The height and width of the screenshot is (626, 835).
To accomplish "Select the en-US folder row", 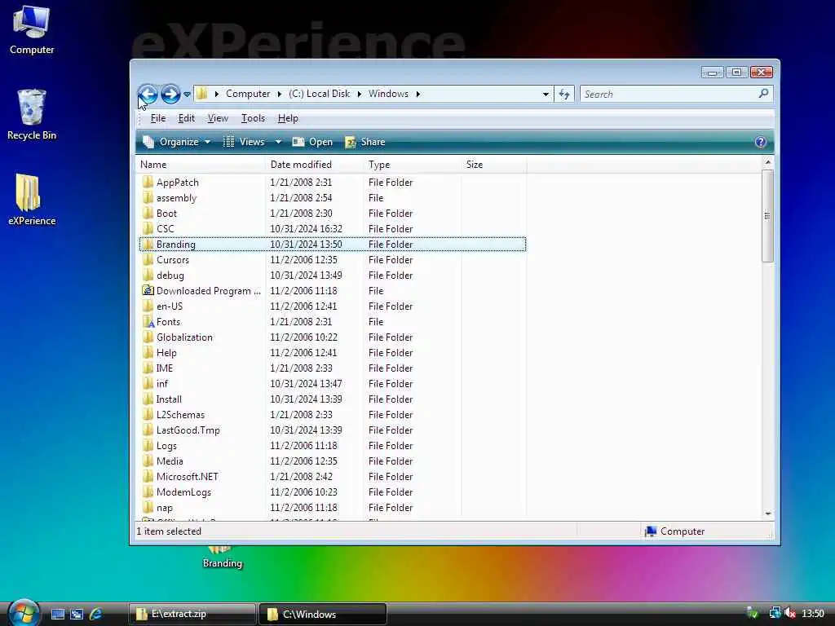I will [333, 306].
